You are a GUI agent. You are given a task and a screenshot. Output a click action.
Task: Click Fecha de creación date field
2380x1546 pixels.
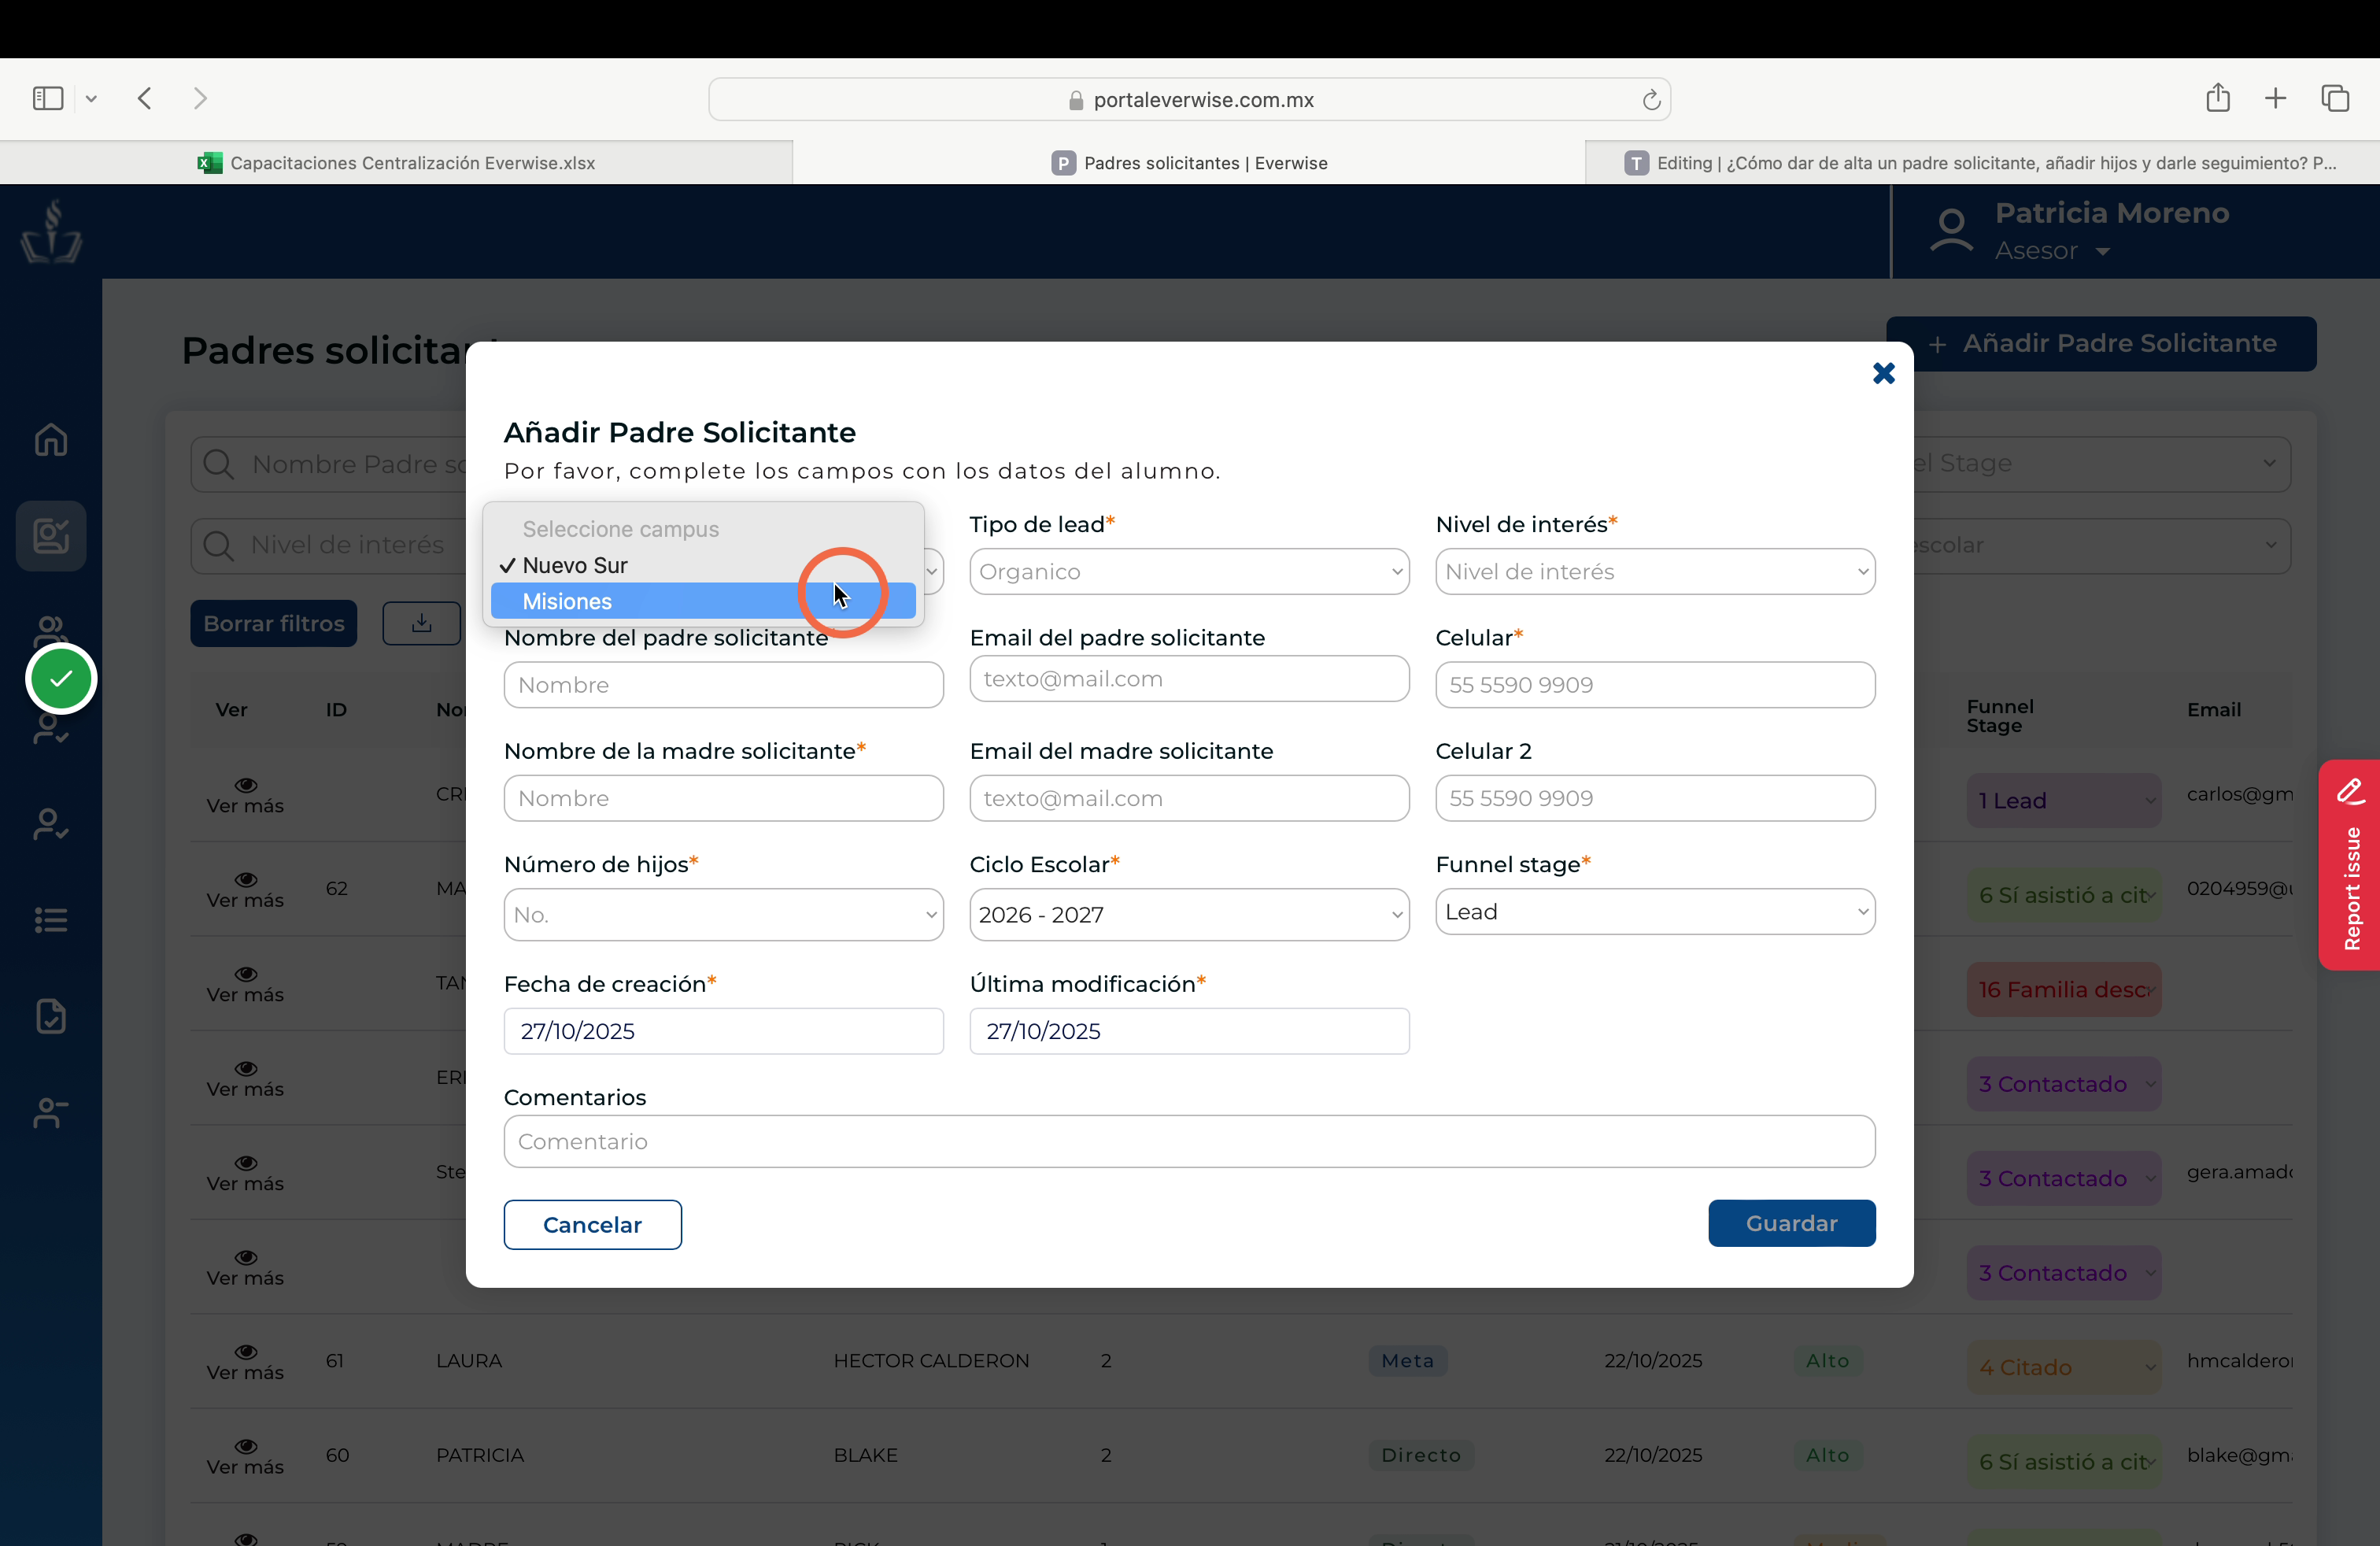[x=723, y=1030]
